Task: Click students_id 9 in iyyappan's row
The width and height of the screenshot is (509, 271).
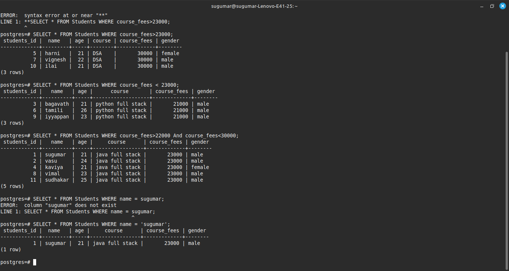Action: coord(35,117)
